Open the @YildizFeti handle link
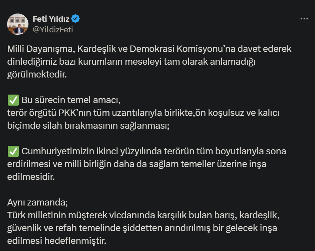 click(53, 30)
